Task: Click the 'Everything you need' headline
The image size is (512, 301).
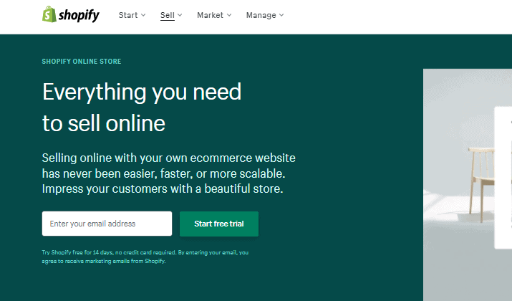Action: (x=142, y=92)
